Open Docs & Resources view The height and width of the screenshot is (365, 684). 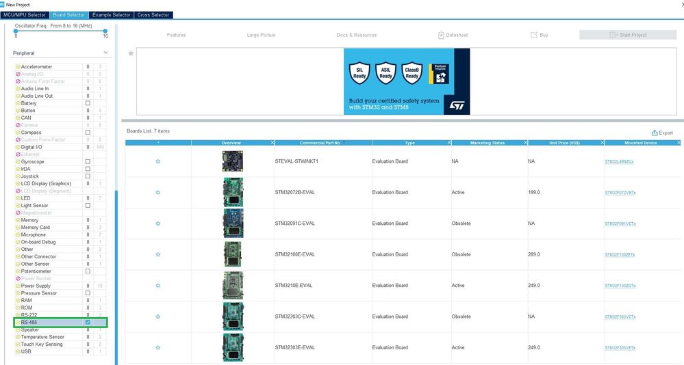point(357,35)
